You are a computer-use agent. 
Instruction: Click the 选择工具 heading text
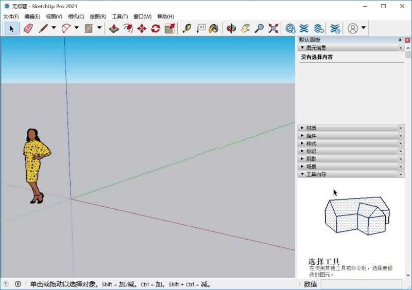(x=323, y=261)
